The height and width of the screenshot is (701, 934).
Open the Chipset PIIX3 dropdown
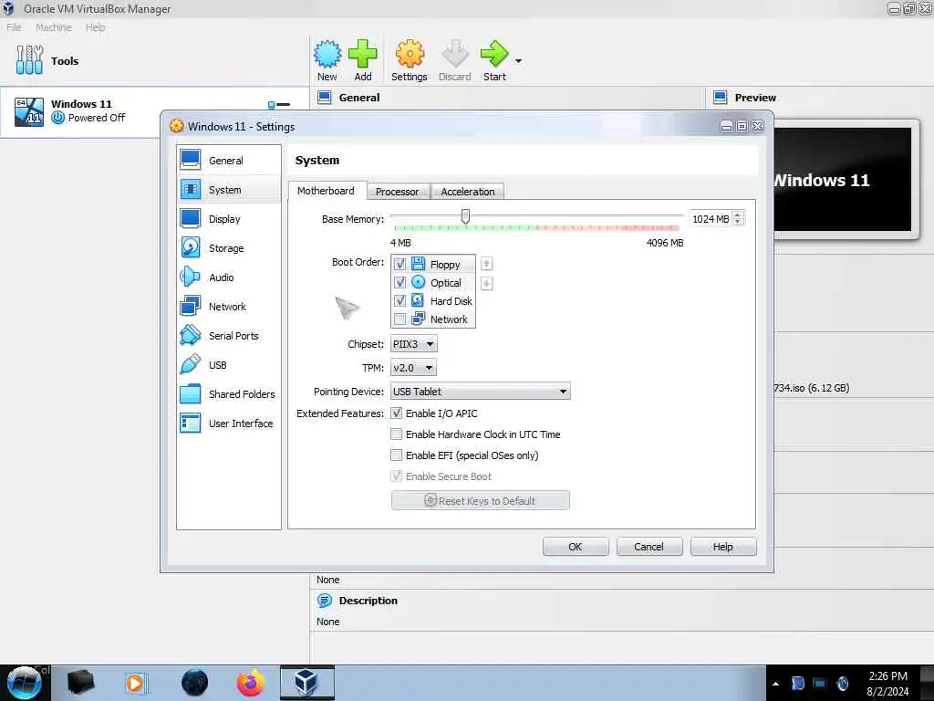[x=414, y=344]
